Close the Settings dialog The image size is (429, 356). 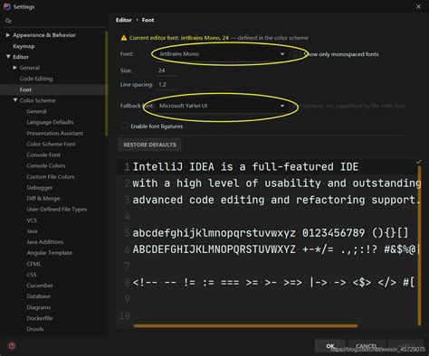418,6
